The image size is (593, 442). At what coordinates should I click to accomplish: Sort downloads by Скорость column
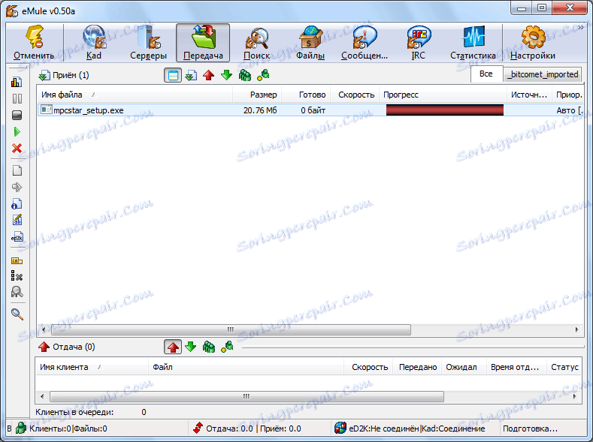point(355,95)
